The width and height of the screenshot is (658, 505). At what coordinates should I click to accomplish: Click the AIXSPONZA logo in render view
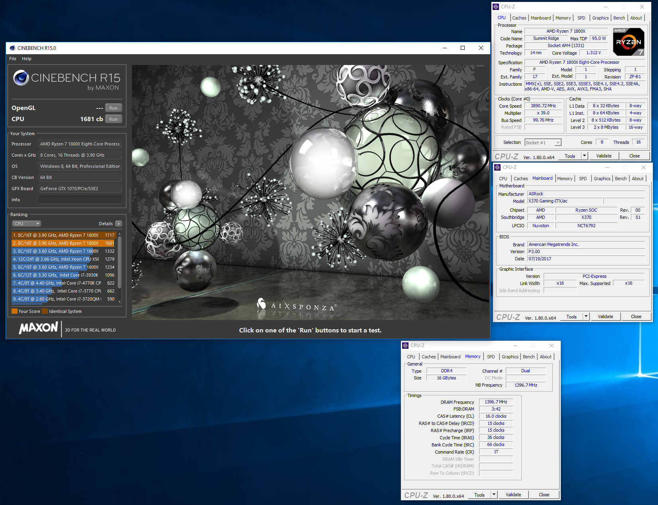[297, 305]
